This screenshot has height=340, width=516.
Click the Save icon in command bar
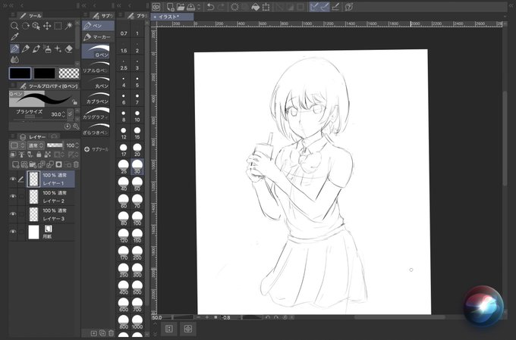point(191,7)
